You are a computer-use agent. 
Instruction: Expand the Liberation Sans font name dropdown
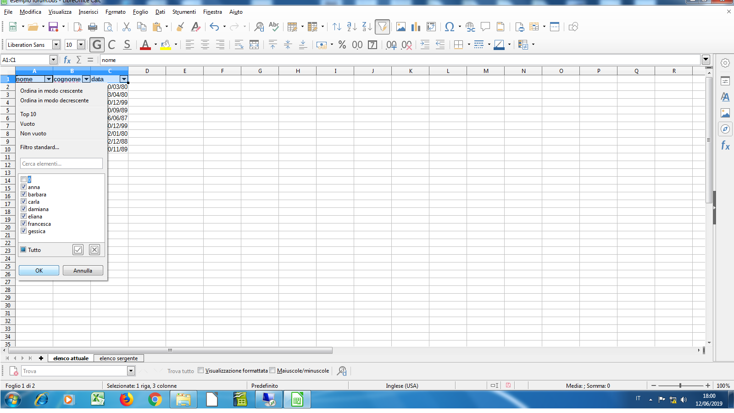click(x=56, y=45)
